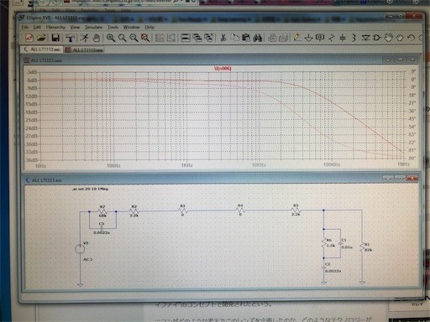Select the Ground symbol tool

308,38
